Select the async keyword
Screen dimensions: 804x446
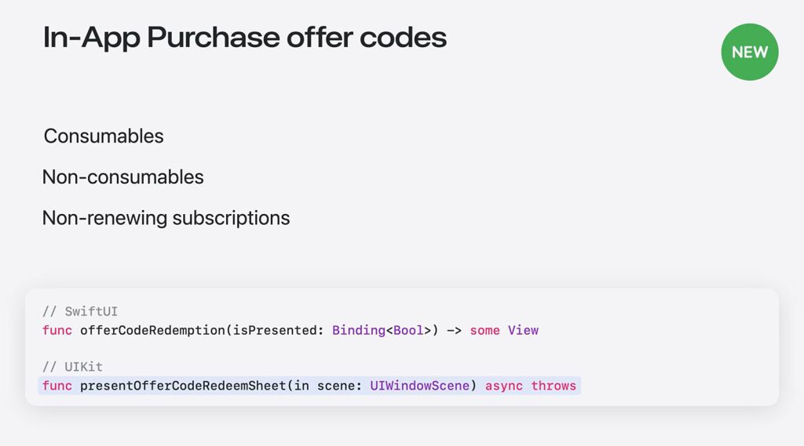504,386
